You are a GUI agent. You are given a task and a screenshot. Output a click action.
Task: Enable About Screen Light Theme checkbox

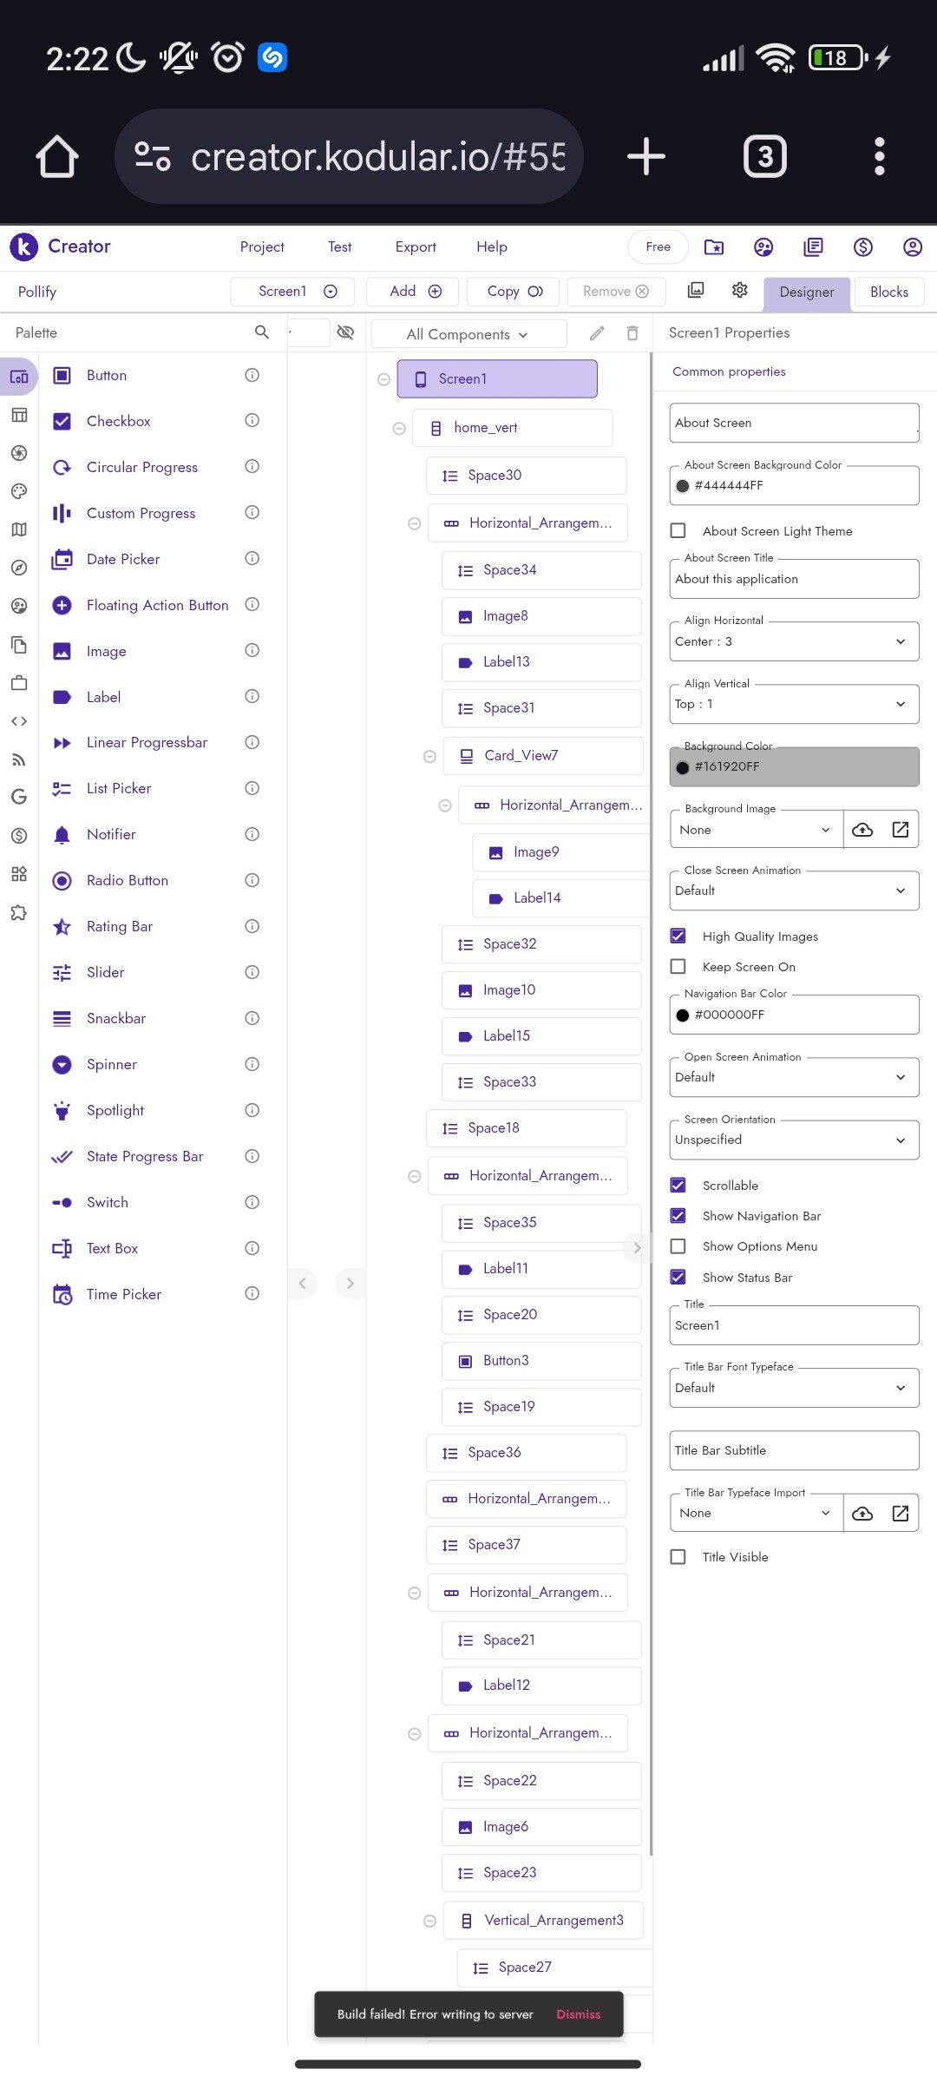(x=678, y=530)
